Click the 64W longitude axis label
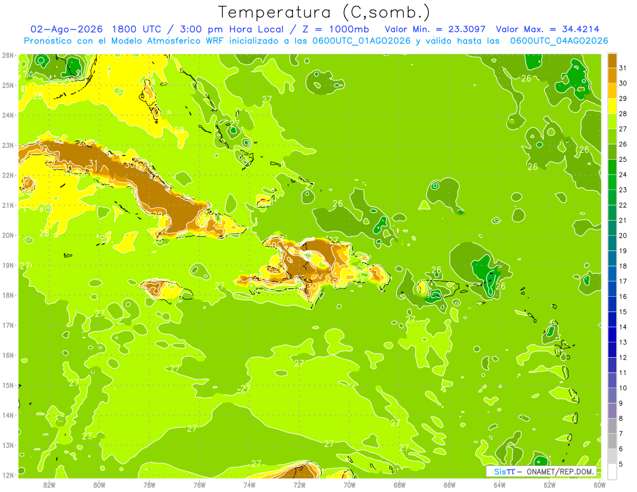This screenshot has width=637, height=492. pyautogui.click(x=500, y=485)
